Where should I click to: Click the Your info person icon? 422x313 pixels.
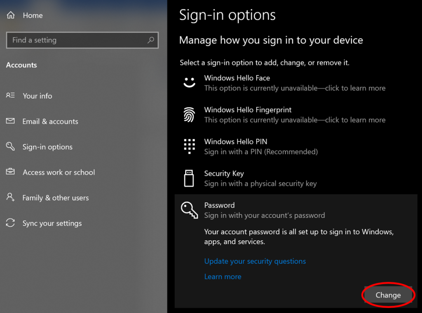10,96
